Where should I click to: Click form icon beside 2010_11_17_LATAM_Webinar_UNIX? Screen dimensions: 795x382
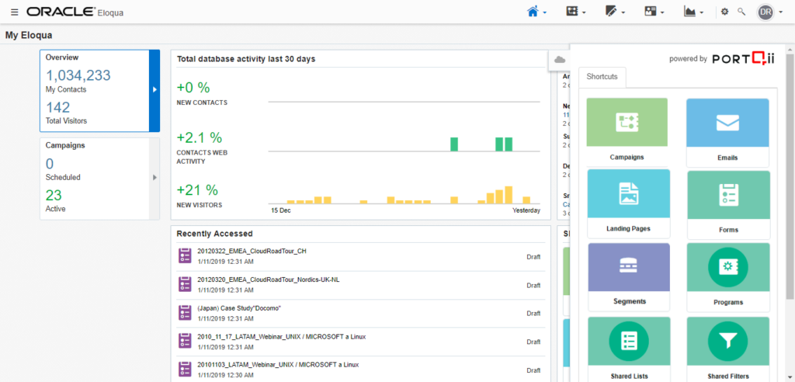click(185, 341)
